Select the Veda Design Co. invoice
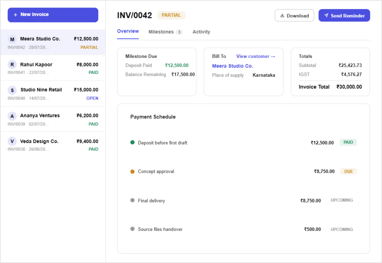Image resolution: width=382 pixels, height=263 pixels. [53, 145]
